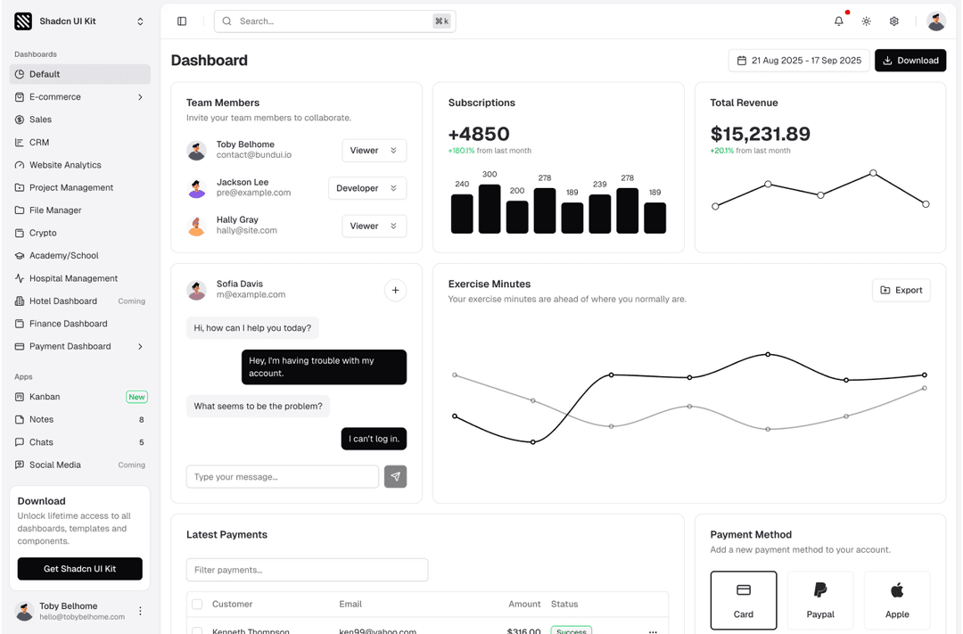Check the select-all checkbox in Latest Payments header
This screenshot has width=963, height=634.
[x=197, y=604]
